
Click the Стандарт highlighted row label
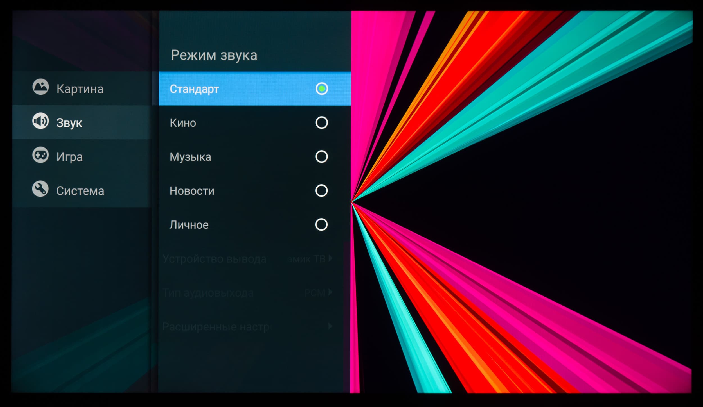(x=194, y=89)
